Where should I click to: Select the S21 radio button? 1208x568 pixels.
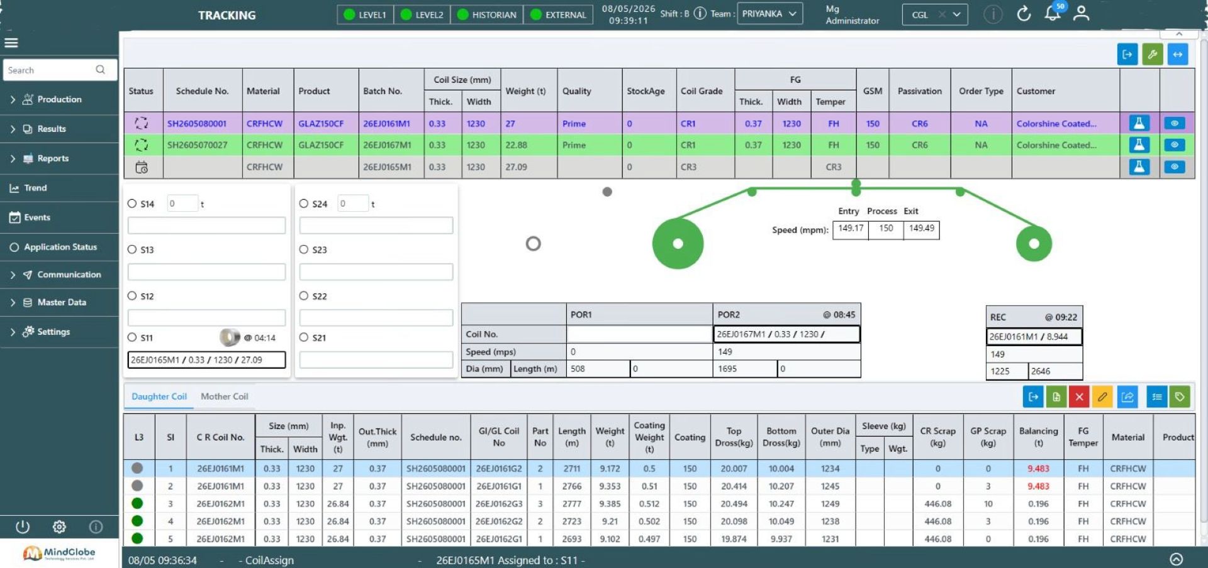tap(304, 337)
